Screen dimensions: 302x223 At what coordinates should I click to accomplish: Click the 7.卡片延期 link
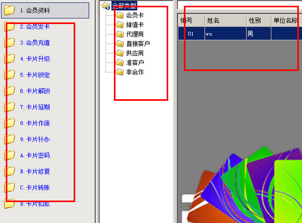point(35,107)
